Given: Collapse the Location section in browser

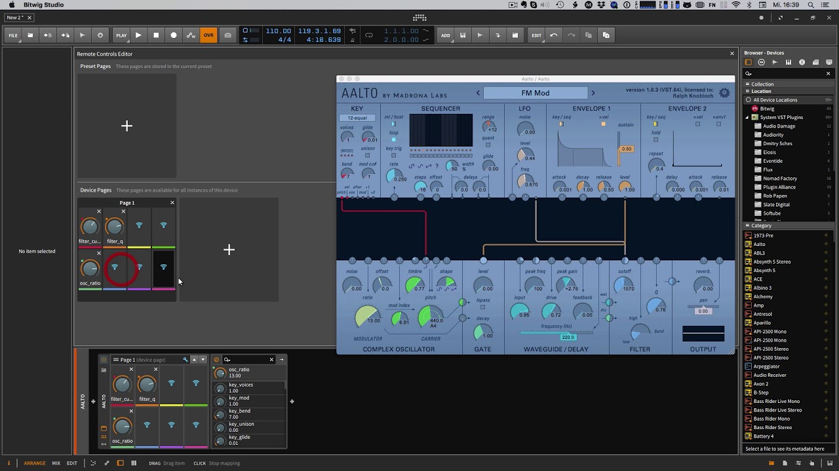Looking at the screenshot, I should [747, 92].
